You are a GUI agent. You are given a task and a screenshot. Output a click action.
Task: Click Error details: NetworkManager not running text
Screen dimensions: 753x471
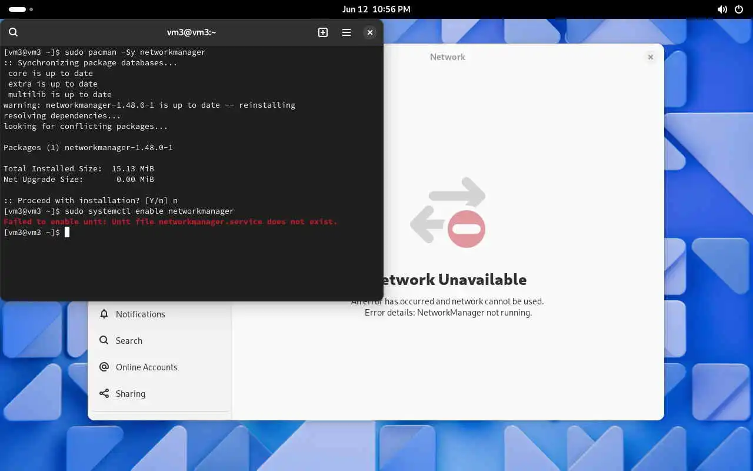click(448, 313)
